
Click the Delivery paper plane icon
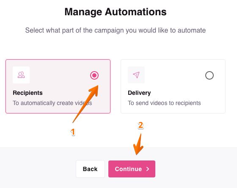point(136,75)
